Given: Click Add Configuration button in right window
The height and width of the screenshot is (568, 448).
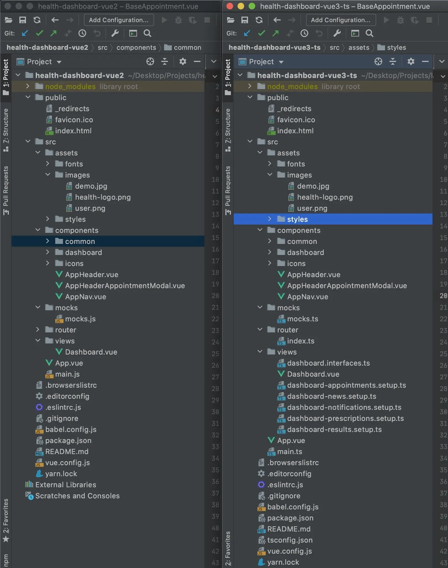Looking at the screenshot, I should coord(341,20).
